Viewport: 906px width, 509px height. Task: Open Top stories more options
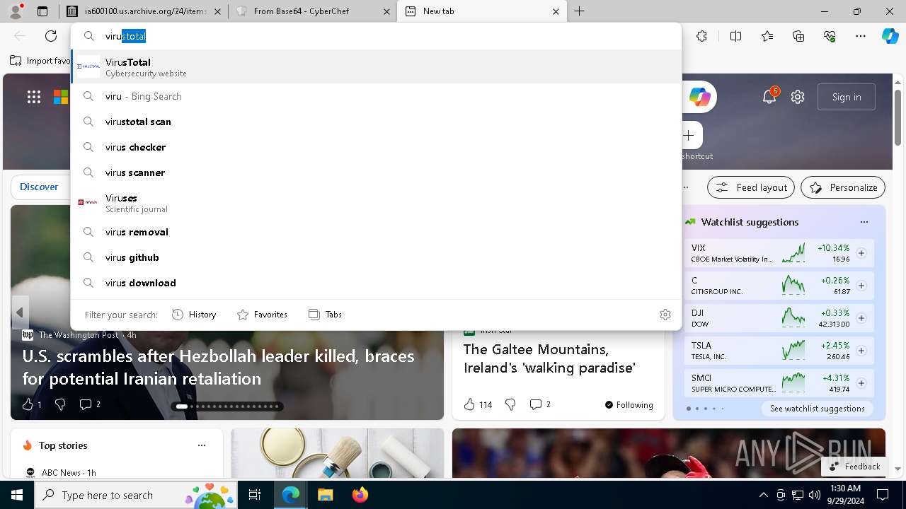(x=202, y=445)
